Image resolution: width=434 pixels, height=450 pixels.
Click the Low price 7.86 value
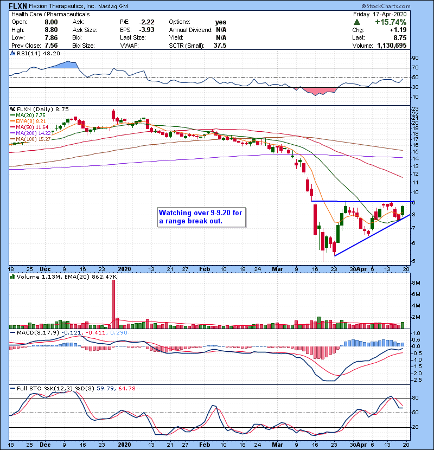click(x=51, y=37)
